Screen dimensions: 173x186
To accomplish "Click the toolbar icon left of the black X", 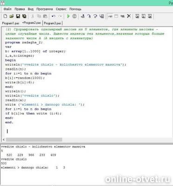I will [122, 16].
